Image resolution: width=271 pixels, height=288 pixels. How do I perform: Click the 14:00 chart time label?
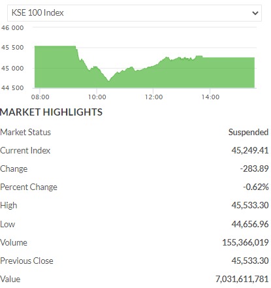(210, 97)
